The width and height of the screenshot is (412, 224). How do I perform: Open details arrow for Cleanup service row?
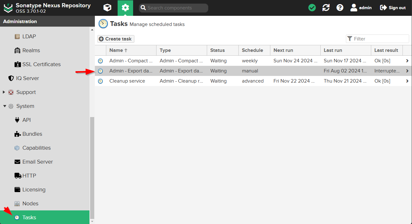407,81
